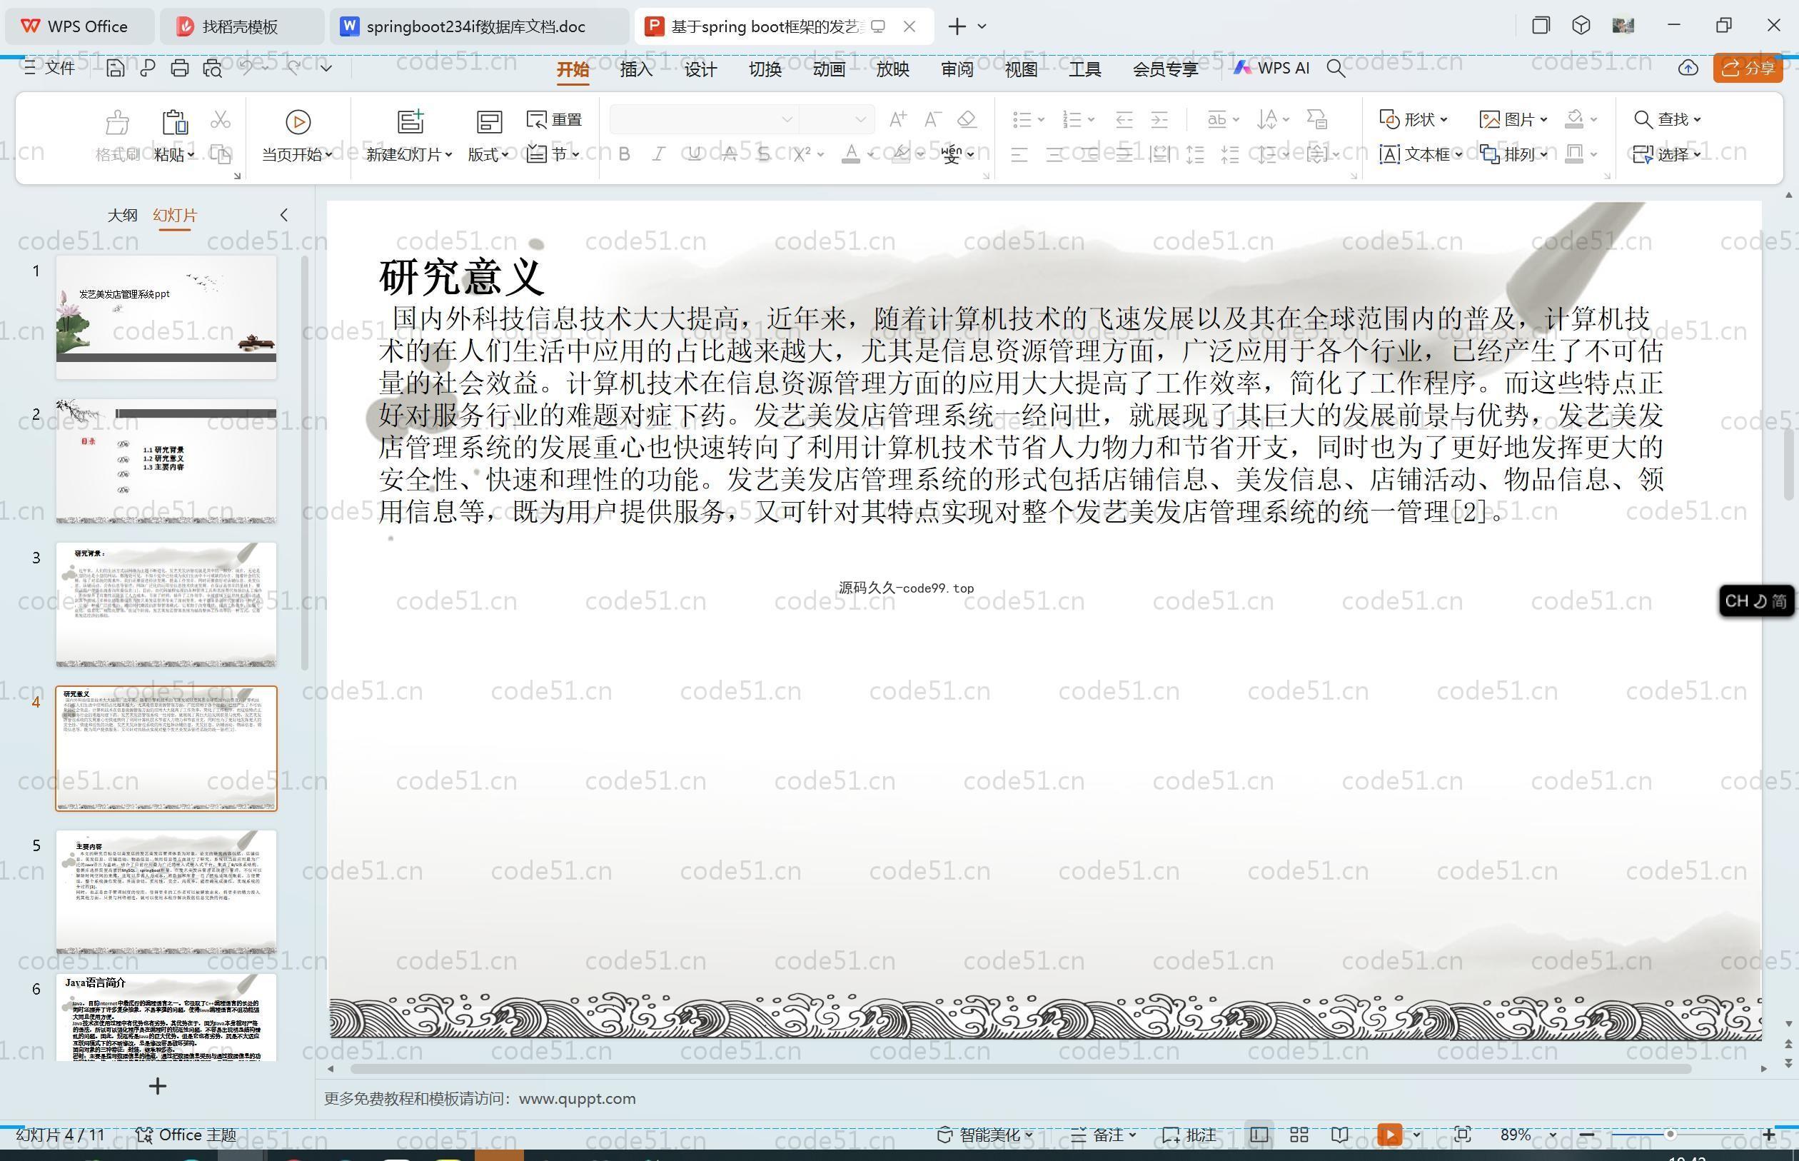Switch to Animation (动画) tab
The height and width of the screenshot is (1161, 1799).
pyautogui.click(x=829, y=69)
